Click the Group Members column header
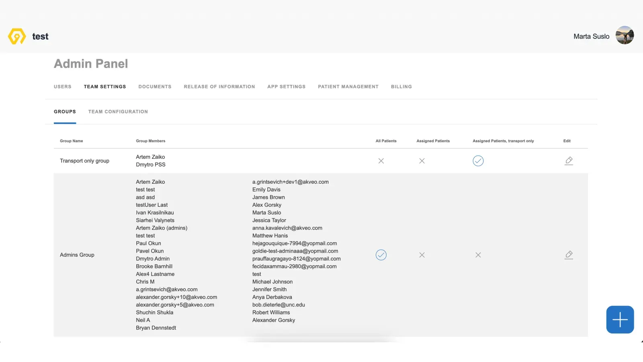Viewport: 643px width, 362px height. 151,141
